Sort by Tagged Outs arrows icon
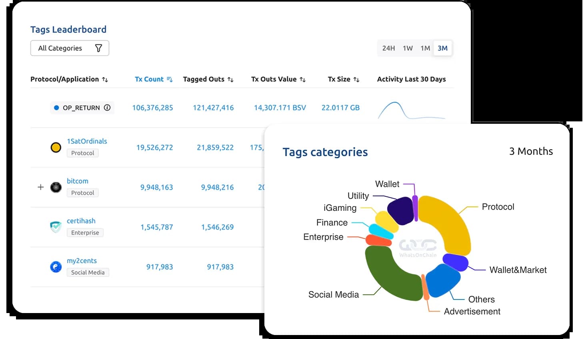Image resolution: width=584 pixels, height=339 pixels. point(230,79)
